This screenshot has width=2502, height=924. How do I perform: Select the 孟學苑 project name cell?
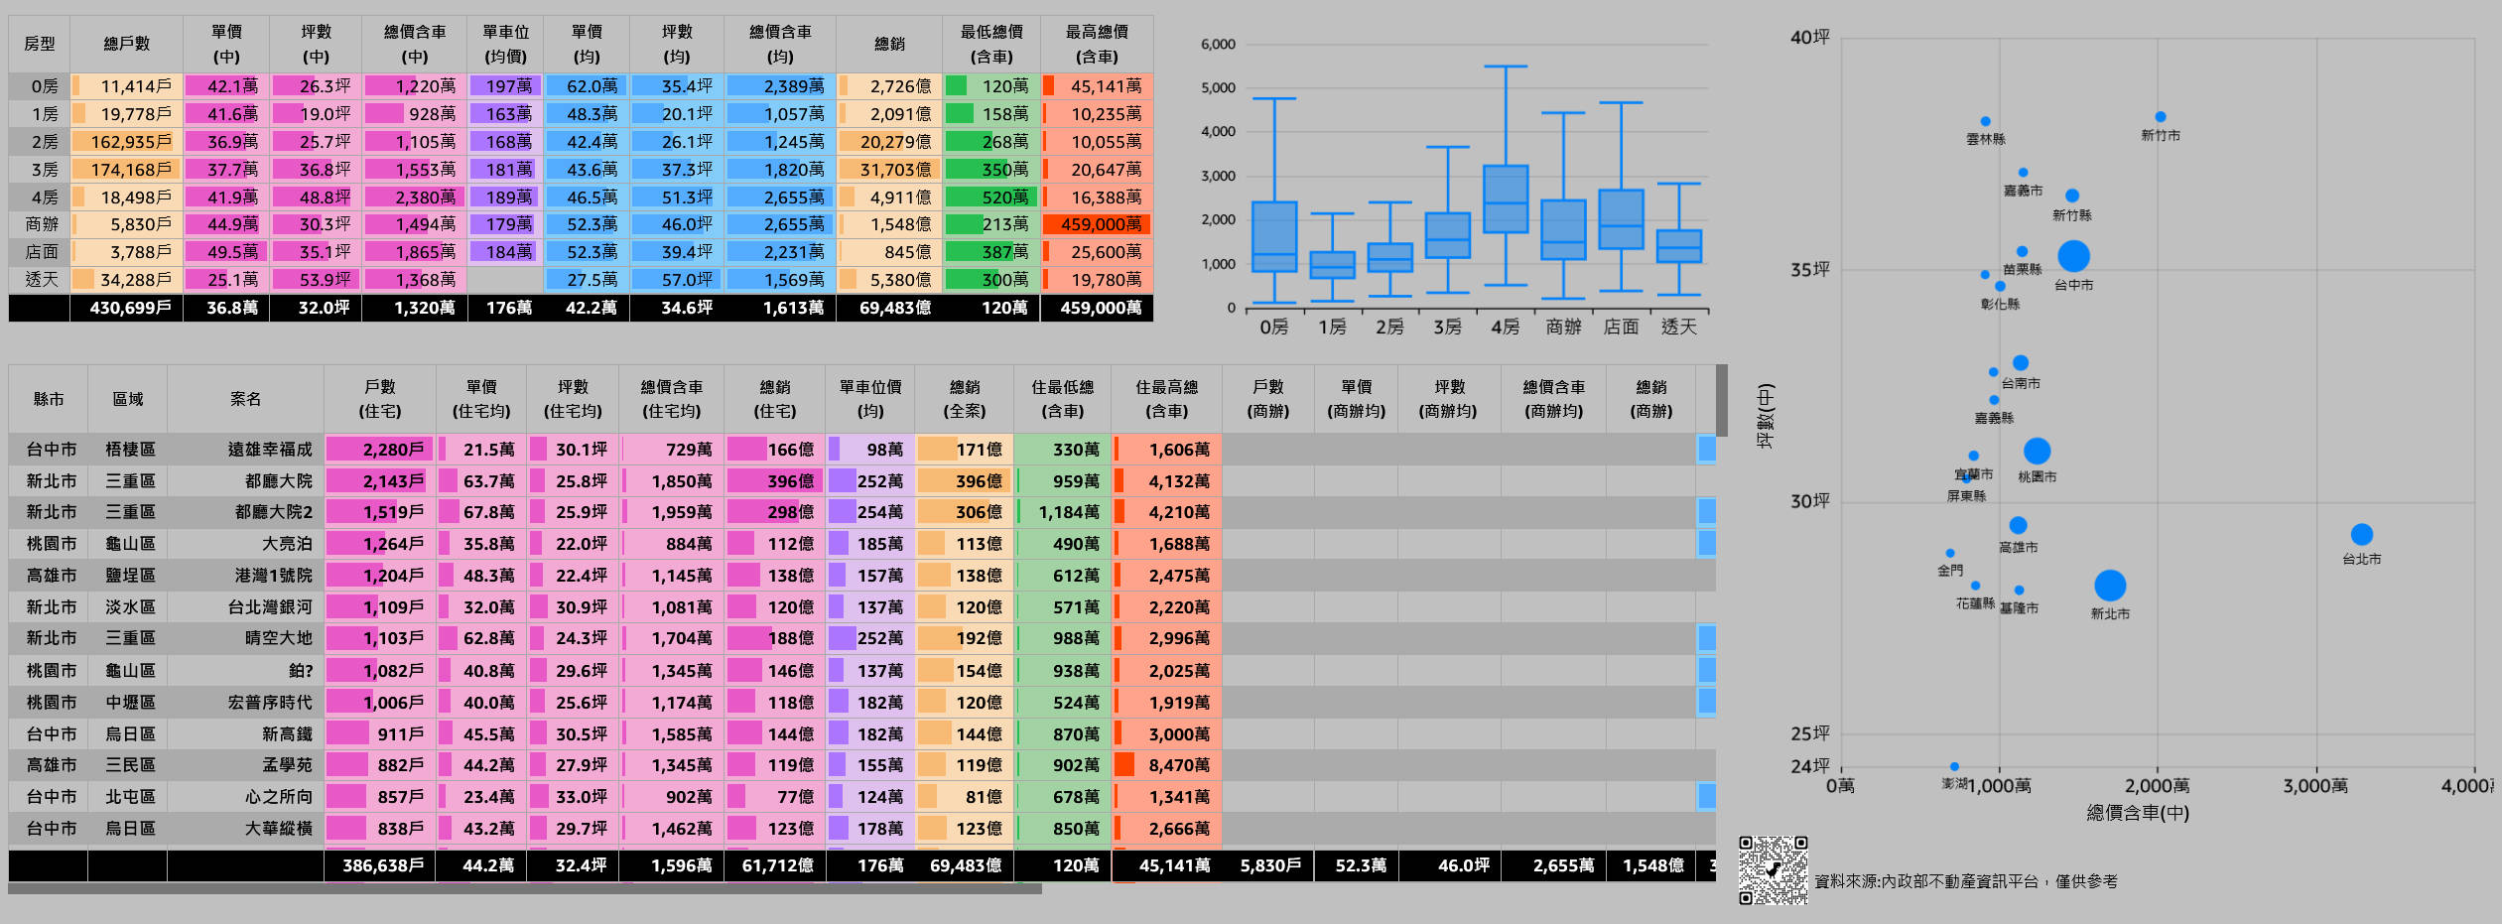point(287,765)
